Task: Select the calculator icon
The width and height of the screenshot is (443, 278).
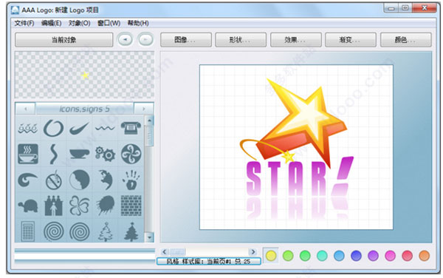Action: click(x=28, y=231)
